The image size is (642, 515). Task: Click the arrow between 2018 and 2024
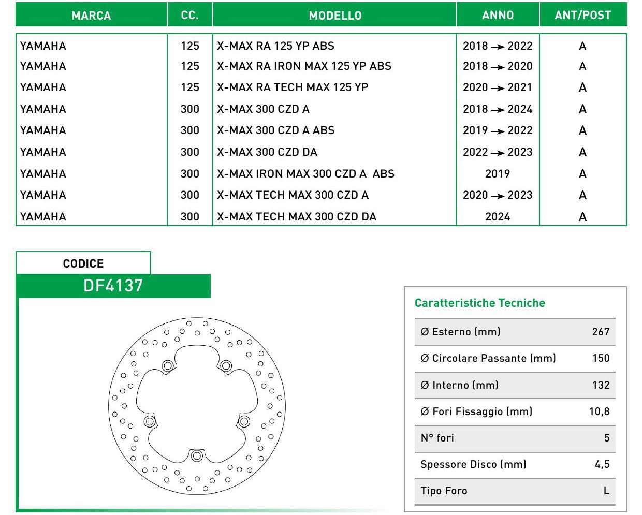[498, 110]
